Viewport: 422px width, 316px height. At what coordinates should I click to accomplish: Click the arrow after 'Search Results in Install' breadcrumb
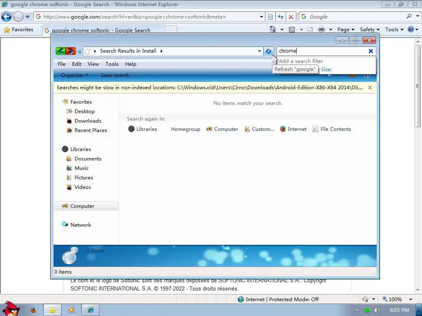pyautogui.click(x=161, y=51)
